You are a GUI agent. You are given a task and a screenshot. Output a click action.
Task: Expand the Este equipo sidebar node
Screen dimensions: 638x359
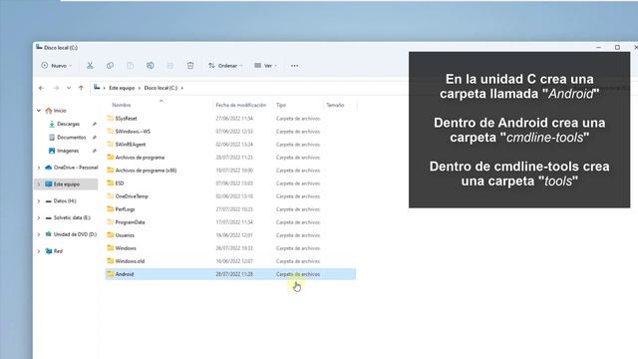[x=39, y=183]
